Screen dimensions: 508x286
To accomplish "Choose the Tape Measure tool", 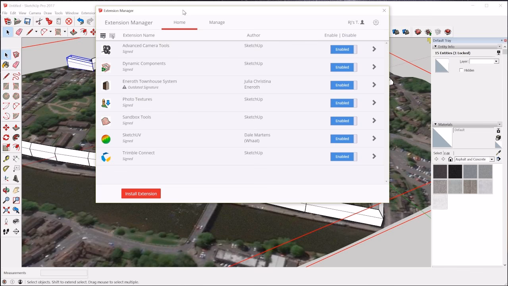I will (6, 158).
